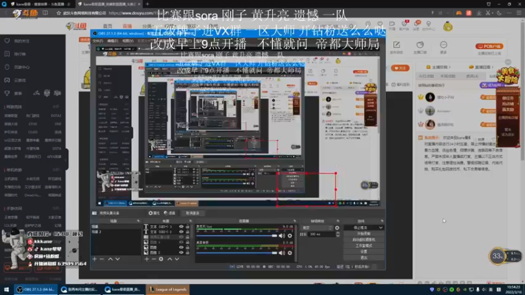Screen dimensions: 525x295
Task: Click the 发布动态 edit icon on Douyu
Action: 396,45
